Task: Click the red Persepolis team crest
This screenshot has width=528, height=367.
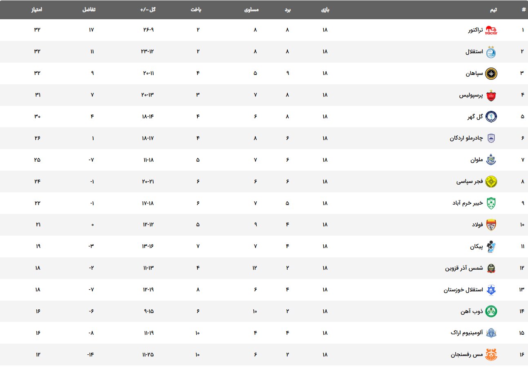Action: [x=491, y=95]
